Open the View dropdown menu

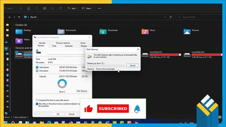(x=87, y=8)
